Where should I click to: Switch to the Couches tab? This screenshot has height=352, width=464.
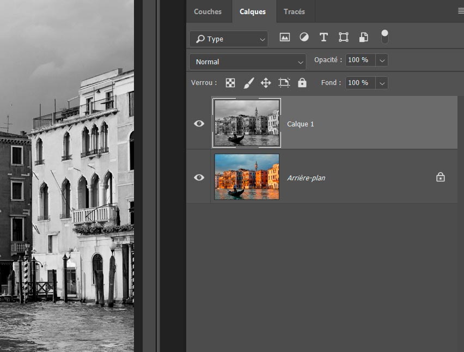tap(207, 11)
